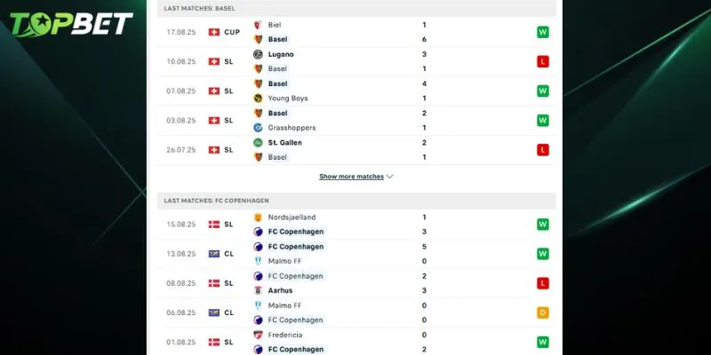Click the Show more matches chevron arrow
This screenshot has width=711, height=355.
tap(390, 177)
